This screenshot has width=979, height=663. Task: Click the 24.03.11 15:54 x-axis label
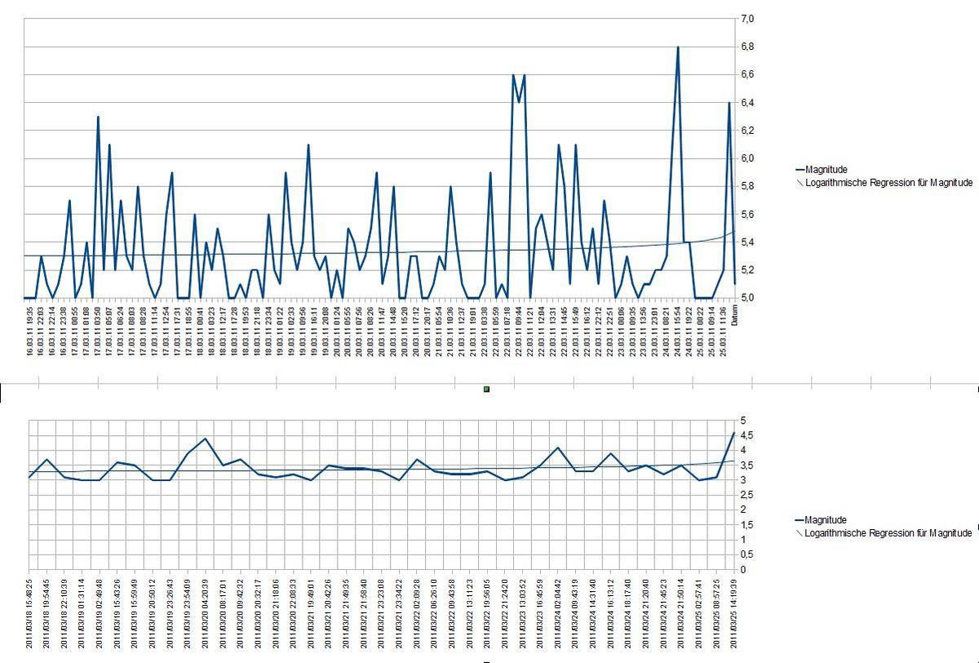[x=678, y=330]
